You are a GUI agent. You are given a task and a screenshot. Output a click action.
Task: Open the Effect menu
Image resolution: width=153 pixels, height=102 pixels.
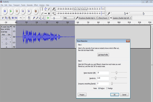36,5
